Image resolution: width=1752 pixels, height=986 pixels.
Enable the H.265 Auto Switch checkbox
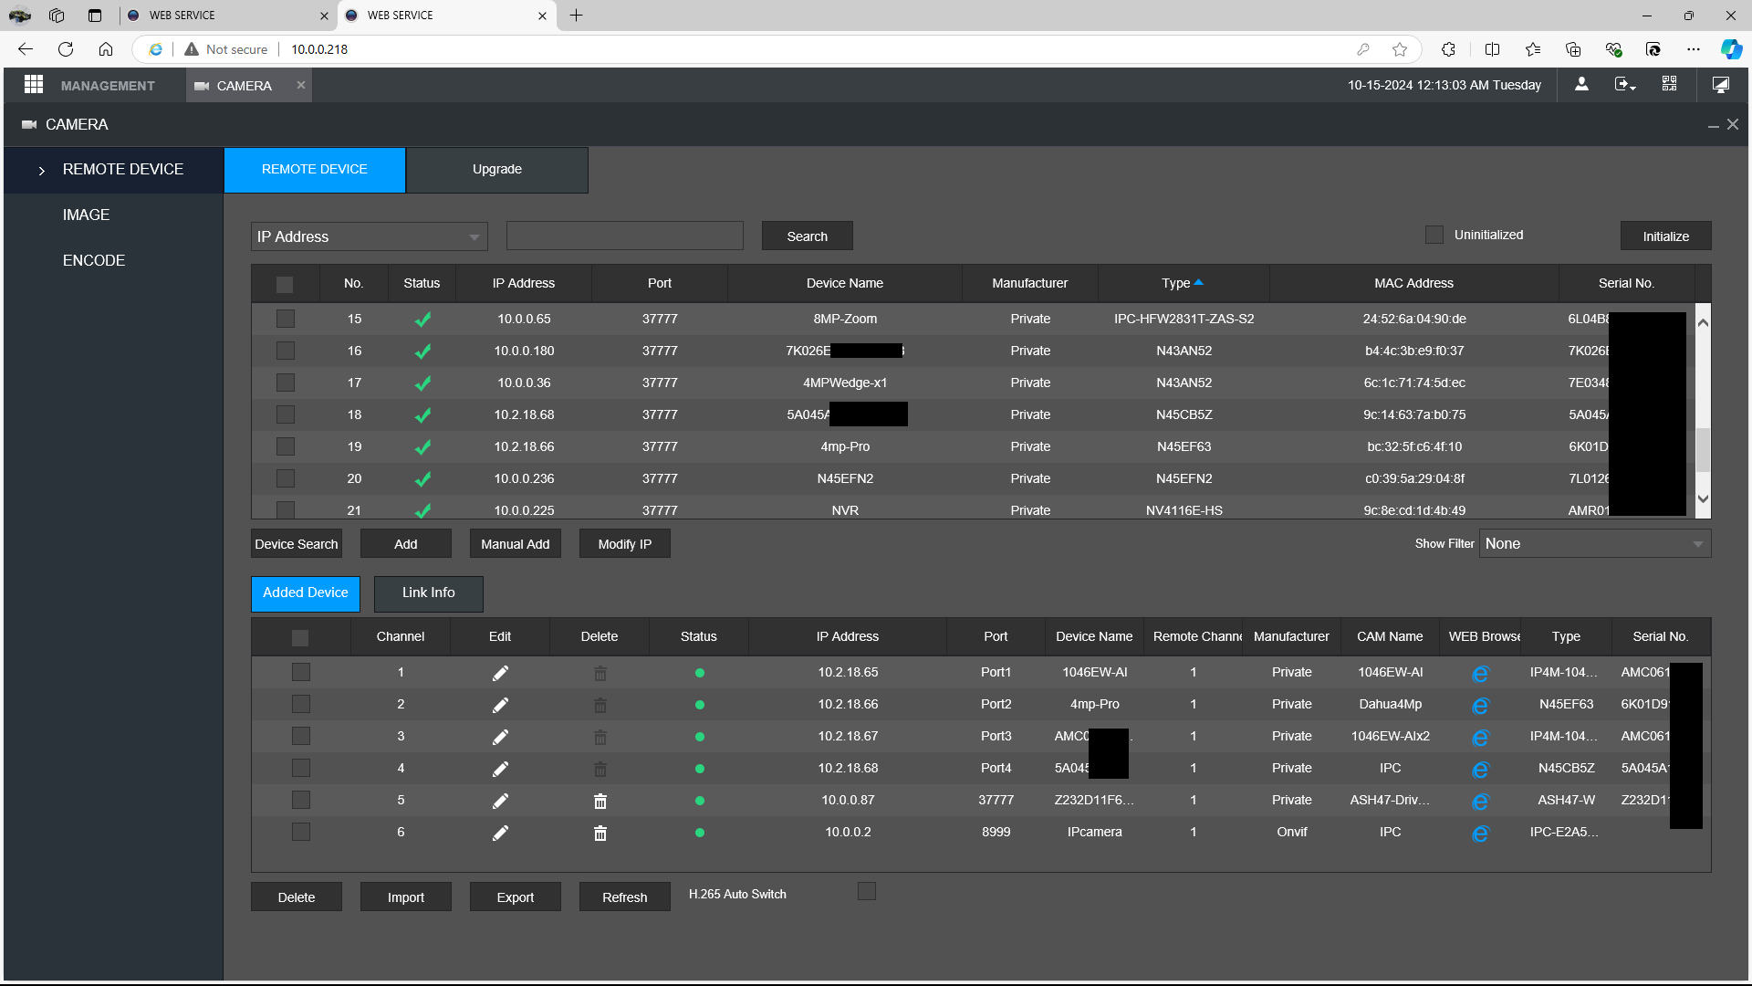(867, 891)
